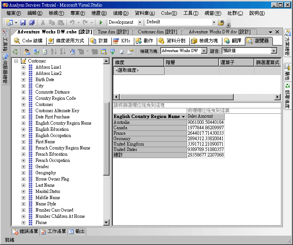The image size is (293, 245).
Task: Click the Save icon in the toolbar
Action: pos(23,23)
